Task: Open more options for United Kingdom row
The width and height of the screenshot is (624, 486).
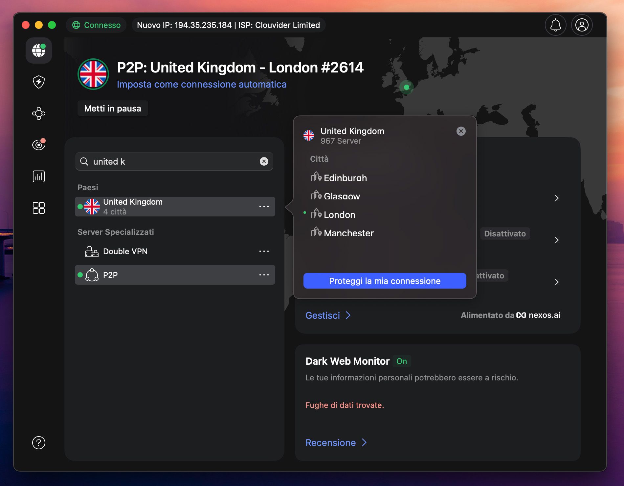Action: click(x=264, y=207)
